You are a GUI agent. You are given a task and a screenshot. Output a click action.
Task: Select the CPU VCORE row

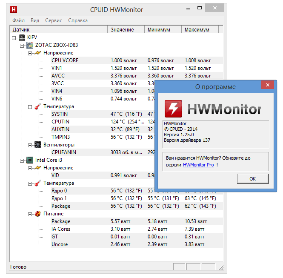(x=137, y=60)
